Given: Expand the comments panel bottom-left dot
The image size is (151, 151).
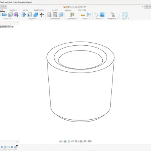Looking at the screenshot, I should click(x=17, y=142).
